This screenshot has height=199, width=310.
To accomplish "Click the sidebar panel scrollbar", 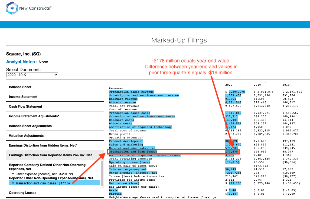I will (102, 173).
